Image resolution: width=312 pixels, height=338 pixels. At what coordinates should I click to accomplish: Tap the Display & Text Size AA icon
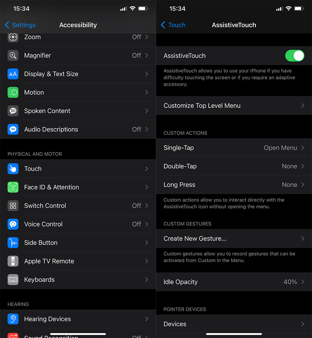[x=13, y=74]
